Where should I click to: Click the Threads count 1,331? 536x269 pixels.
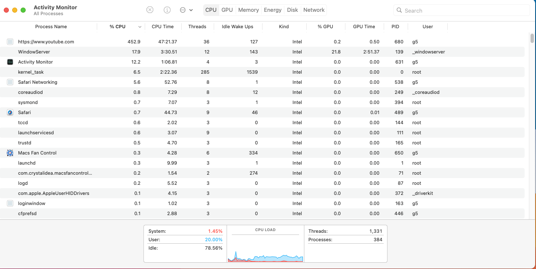pos(375,231)
